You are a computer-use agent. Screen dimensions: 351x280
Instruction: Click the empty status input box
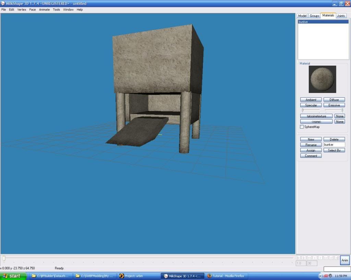(x=337, y=269)
